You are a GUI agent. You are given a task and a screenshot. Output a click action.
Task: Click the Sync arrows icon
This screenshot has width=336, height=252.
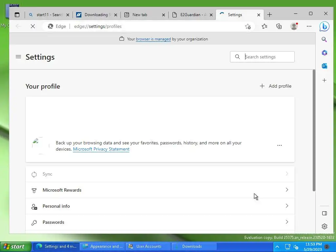point(34,175)
